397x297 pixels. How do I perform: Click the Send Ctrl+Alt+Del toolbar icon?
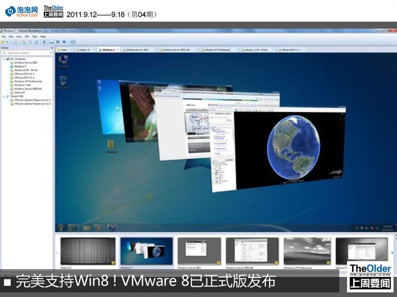point(15,42)
